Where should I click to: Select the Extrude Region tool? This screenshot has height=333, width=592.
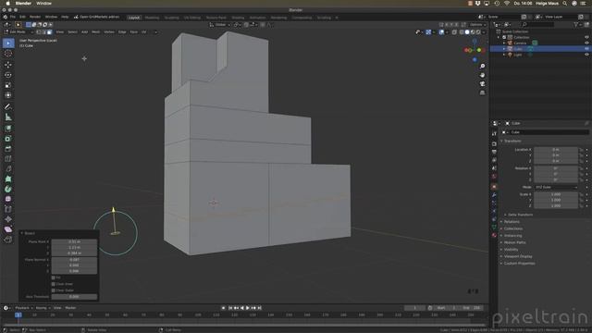pyautogui.click(x=8, y=129)
